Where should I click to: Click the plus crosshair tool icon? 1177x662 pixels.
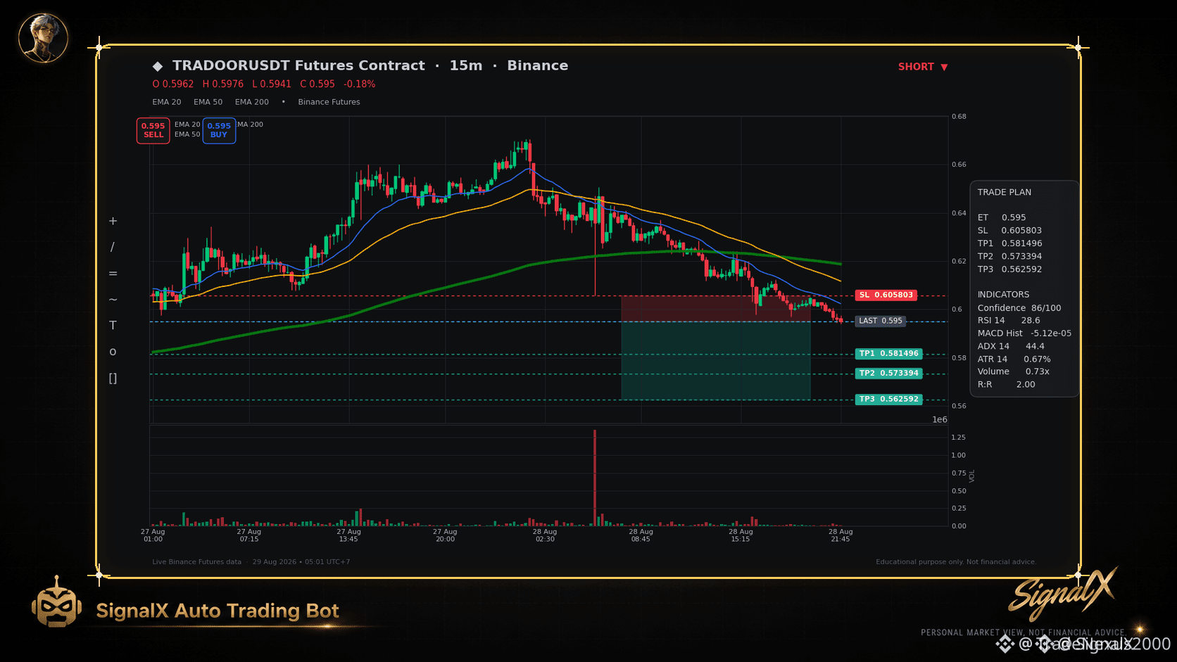tap(113, 221)
